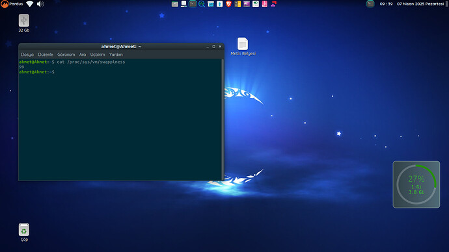Open the system monitor magnifier icon

pos(202,4)
